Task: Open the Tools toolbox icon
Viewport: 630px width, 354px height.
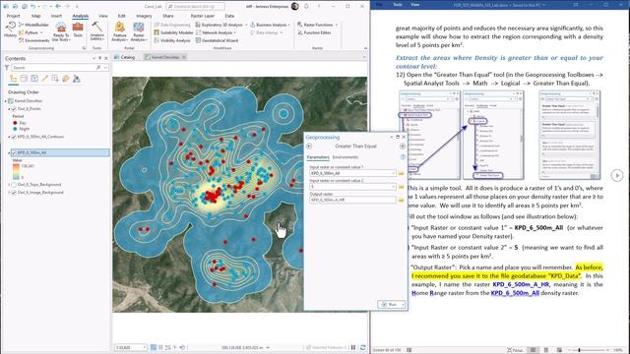Action: click(78, 30)
